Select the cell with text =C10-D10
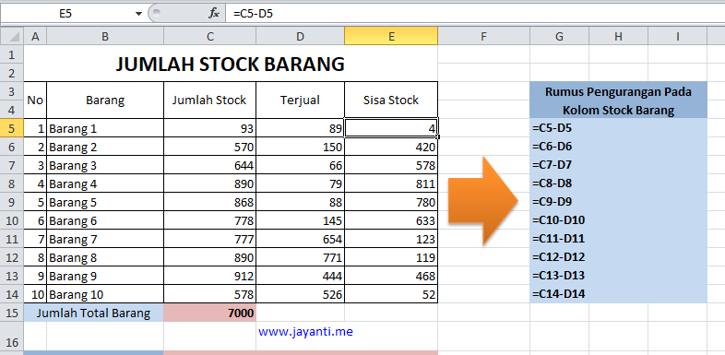Screen dimensions: 725x355 [x=559, y=220]
